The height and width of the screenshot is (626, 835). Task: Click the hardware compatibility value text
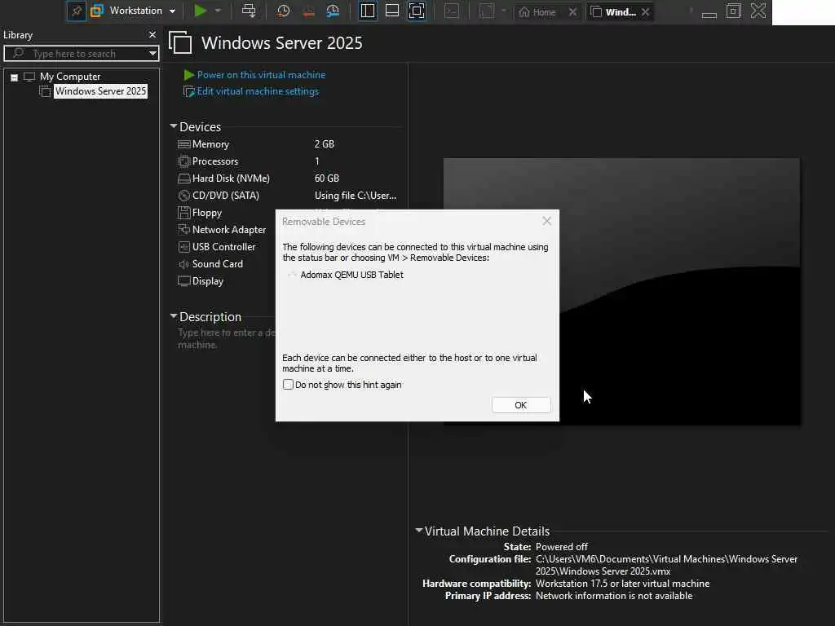(x=622, y=584)
